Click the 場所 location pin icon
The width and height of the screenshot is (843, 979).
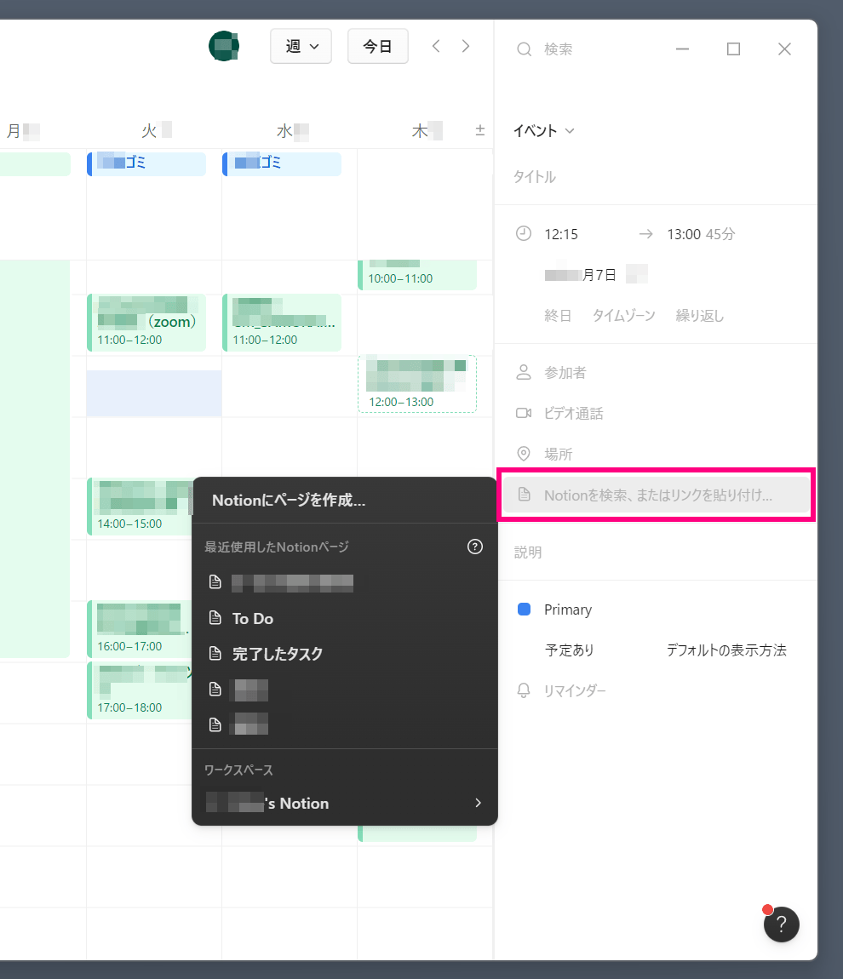pos(525,454)
